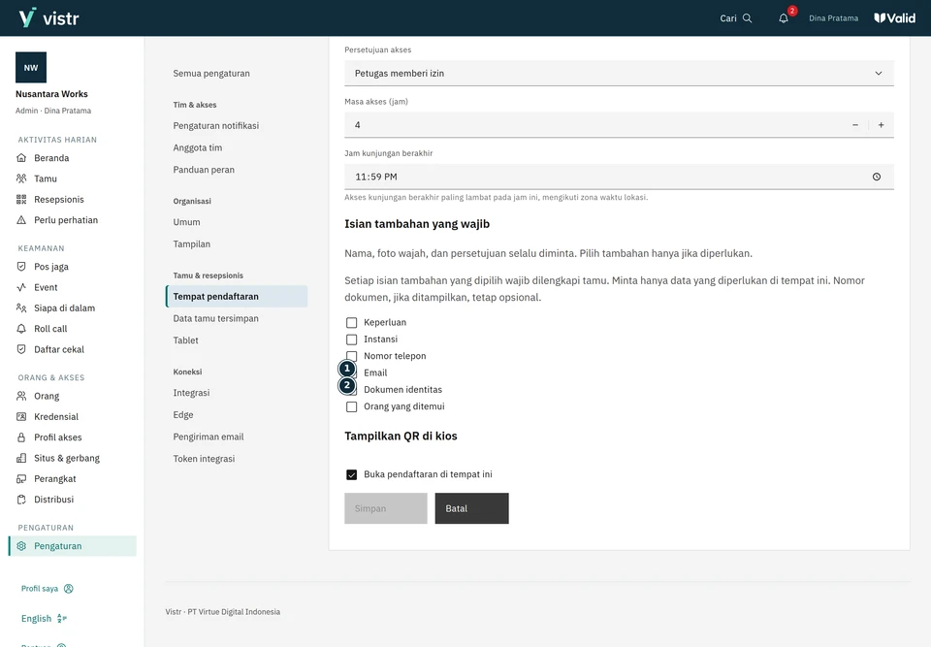Click the Simpan button
This screenshot has width=931, height=647.
[386, 508]
